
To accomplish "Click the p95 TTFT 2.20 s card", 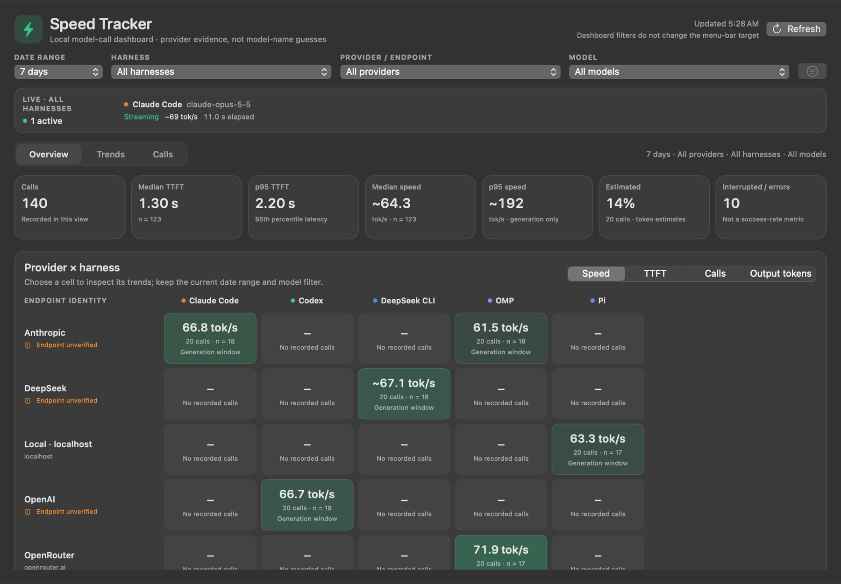I will pyautogui.click(x=304, y=207).
